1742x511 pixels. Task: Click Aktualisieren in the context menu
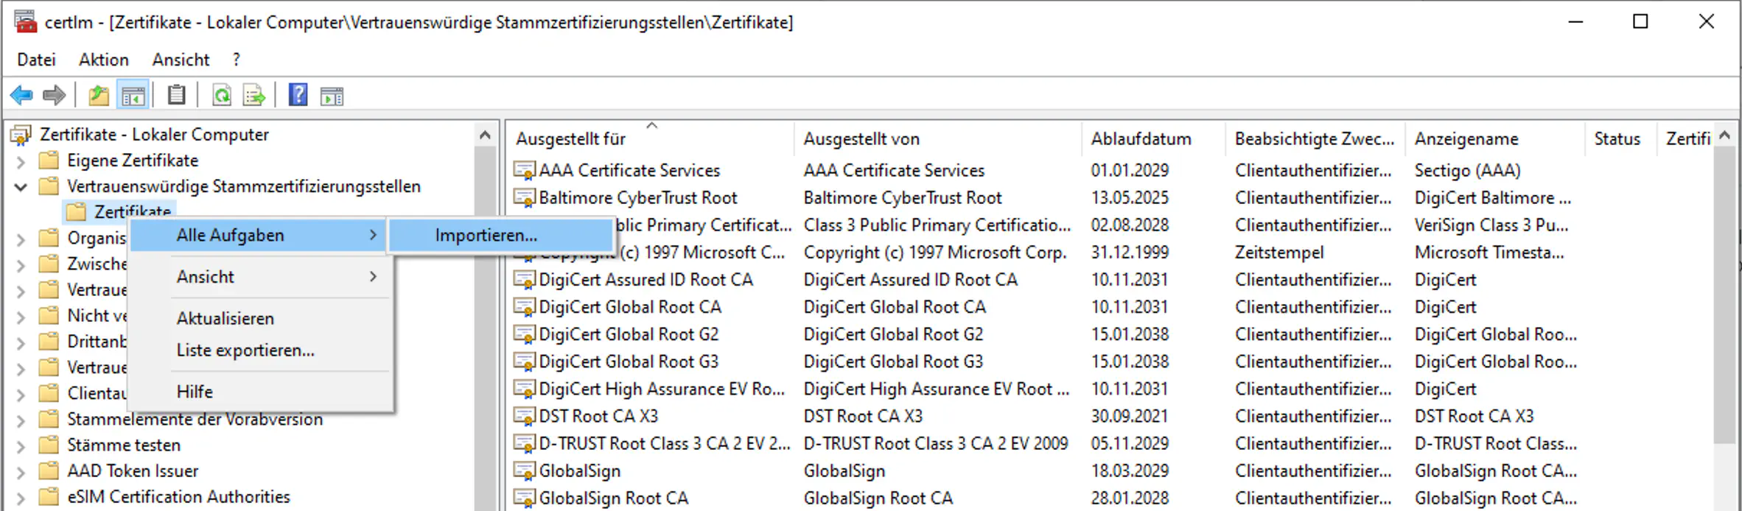click(225, 319)
